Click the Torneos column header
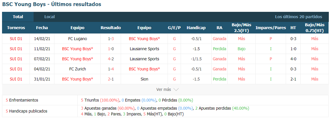330x118 pixels. (16, 28)
